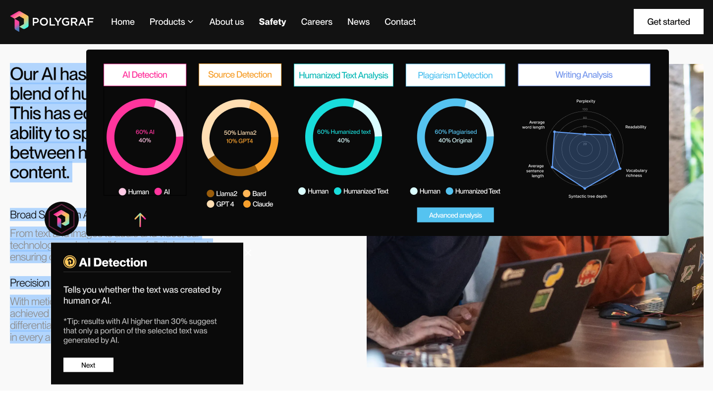Click the '40% Original' label
The height and width of the screenshot is (402, 713).
pyautogui.click(x=455, y=140)
